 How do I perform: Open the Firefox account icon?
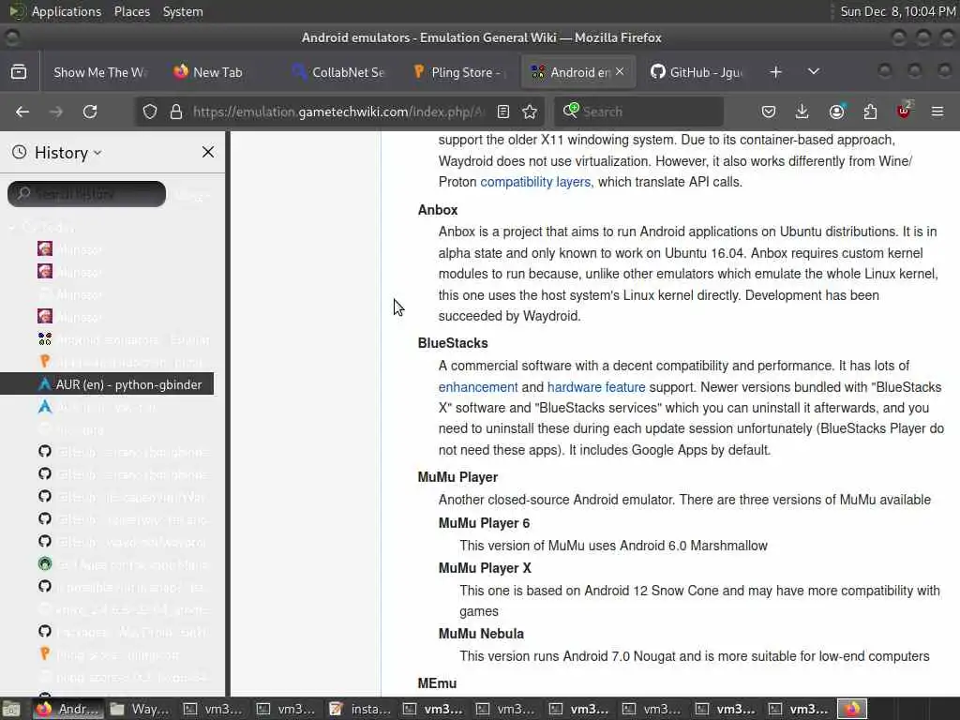pyautogui.click(x=837, y=112)
